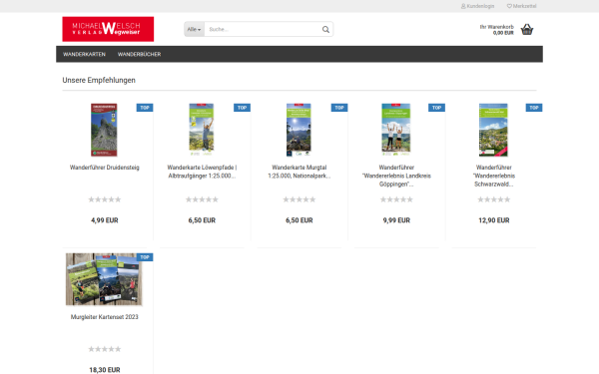This screenshot has height=374, width=599.
Task: Focus the Suche search field
Action: (x=263, y=29)
